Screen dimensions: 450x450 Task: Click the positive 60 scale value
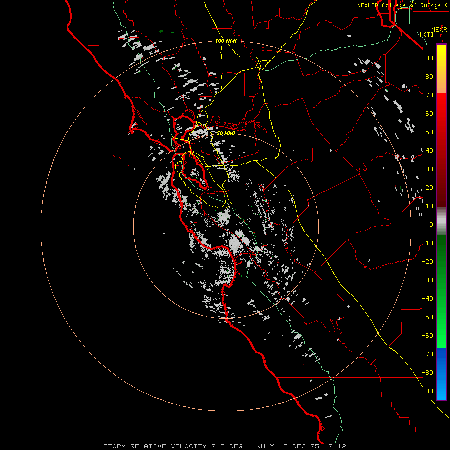pyautogui.click(x=429, y=113)
